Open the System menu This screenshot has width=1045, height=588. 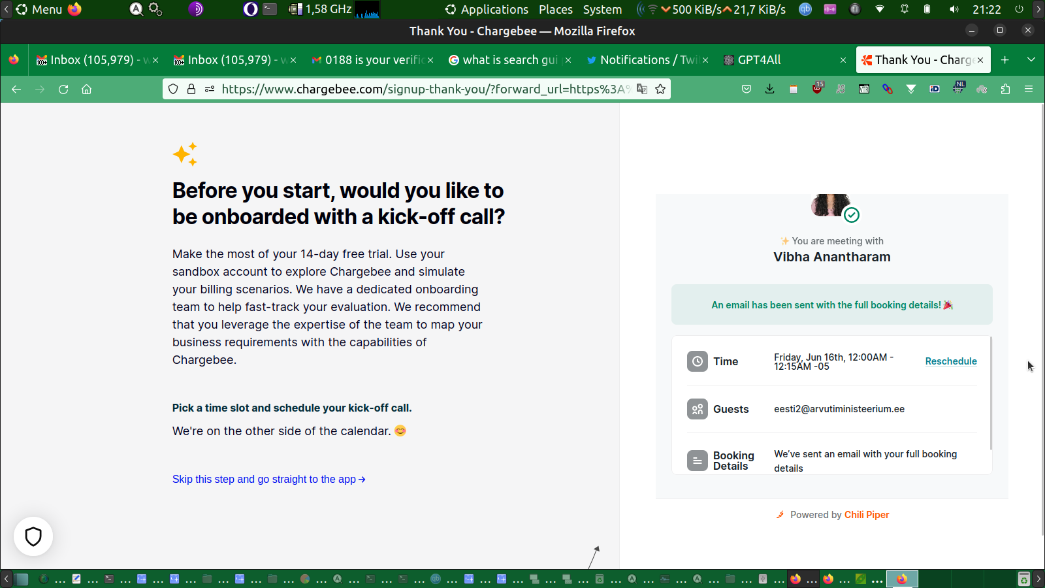pos(602,9)
